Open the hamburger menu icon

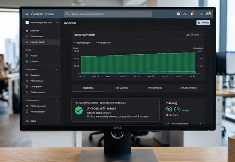(x=27, y=14)
